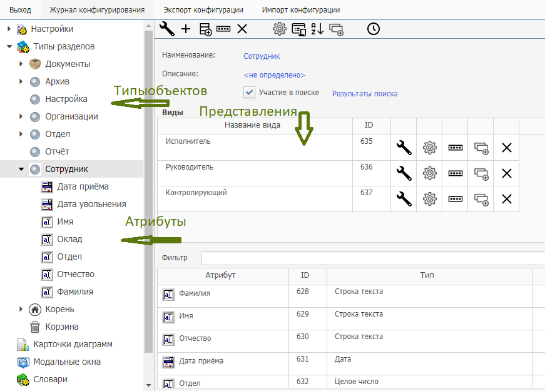Select Дата приёма in the tree
The height and width of the screenshot is (391, 545).
pyautogui.click(x=83, y=186)
